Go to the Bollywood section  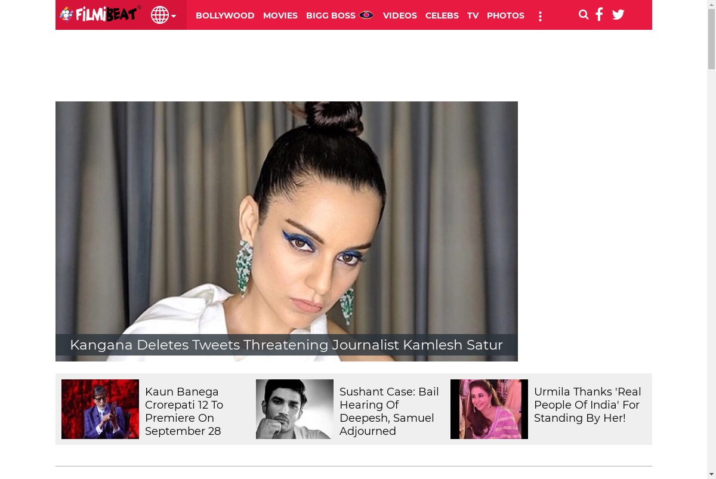tap(225, 16)
